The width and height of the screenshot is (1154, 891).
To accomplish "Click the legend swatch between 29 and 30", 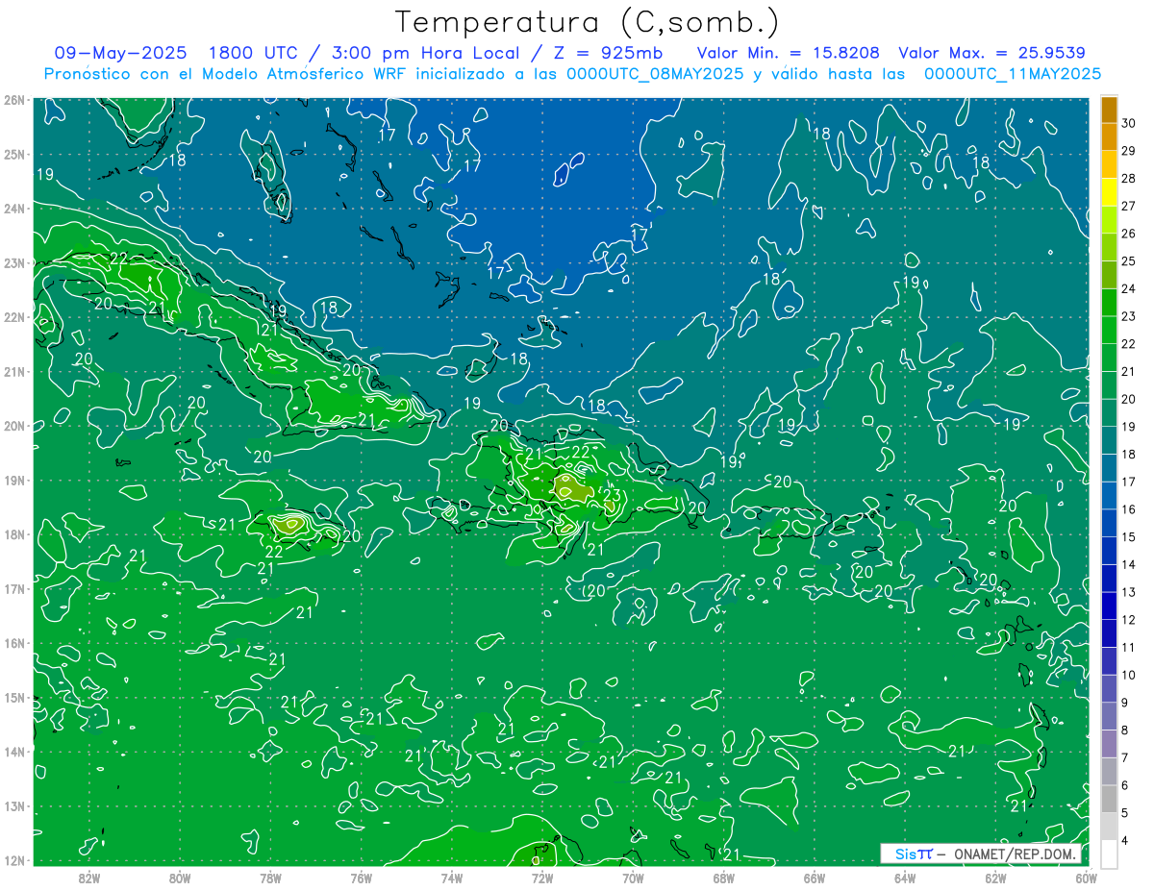I will (x=1109, y=137).
